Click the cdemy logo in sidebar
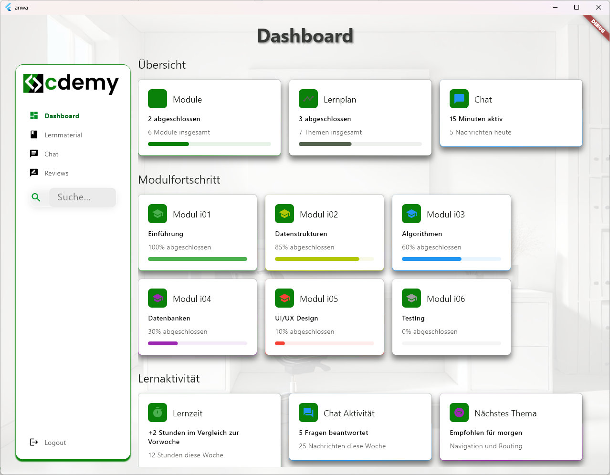Screen dimensions: 610x475 click(71, 83)
